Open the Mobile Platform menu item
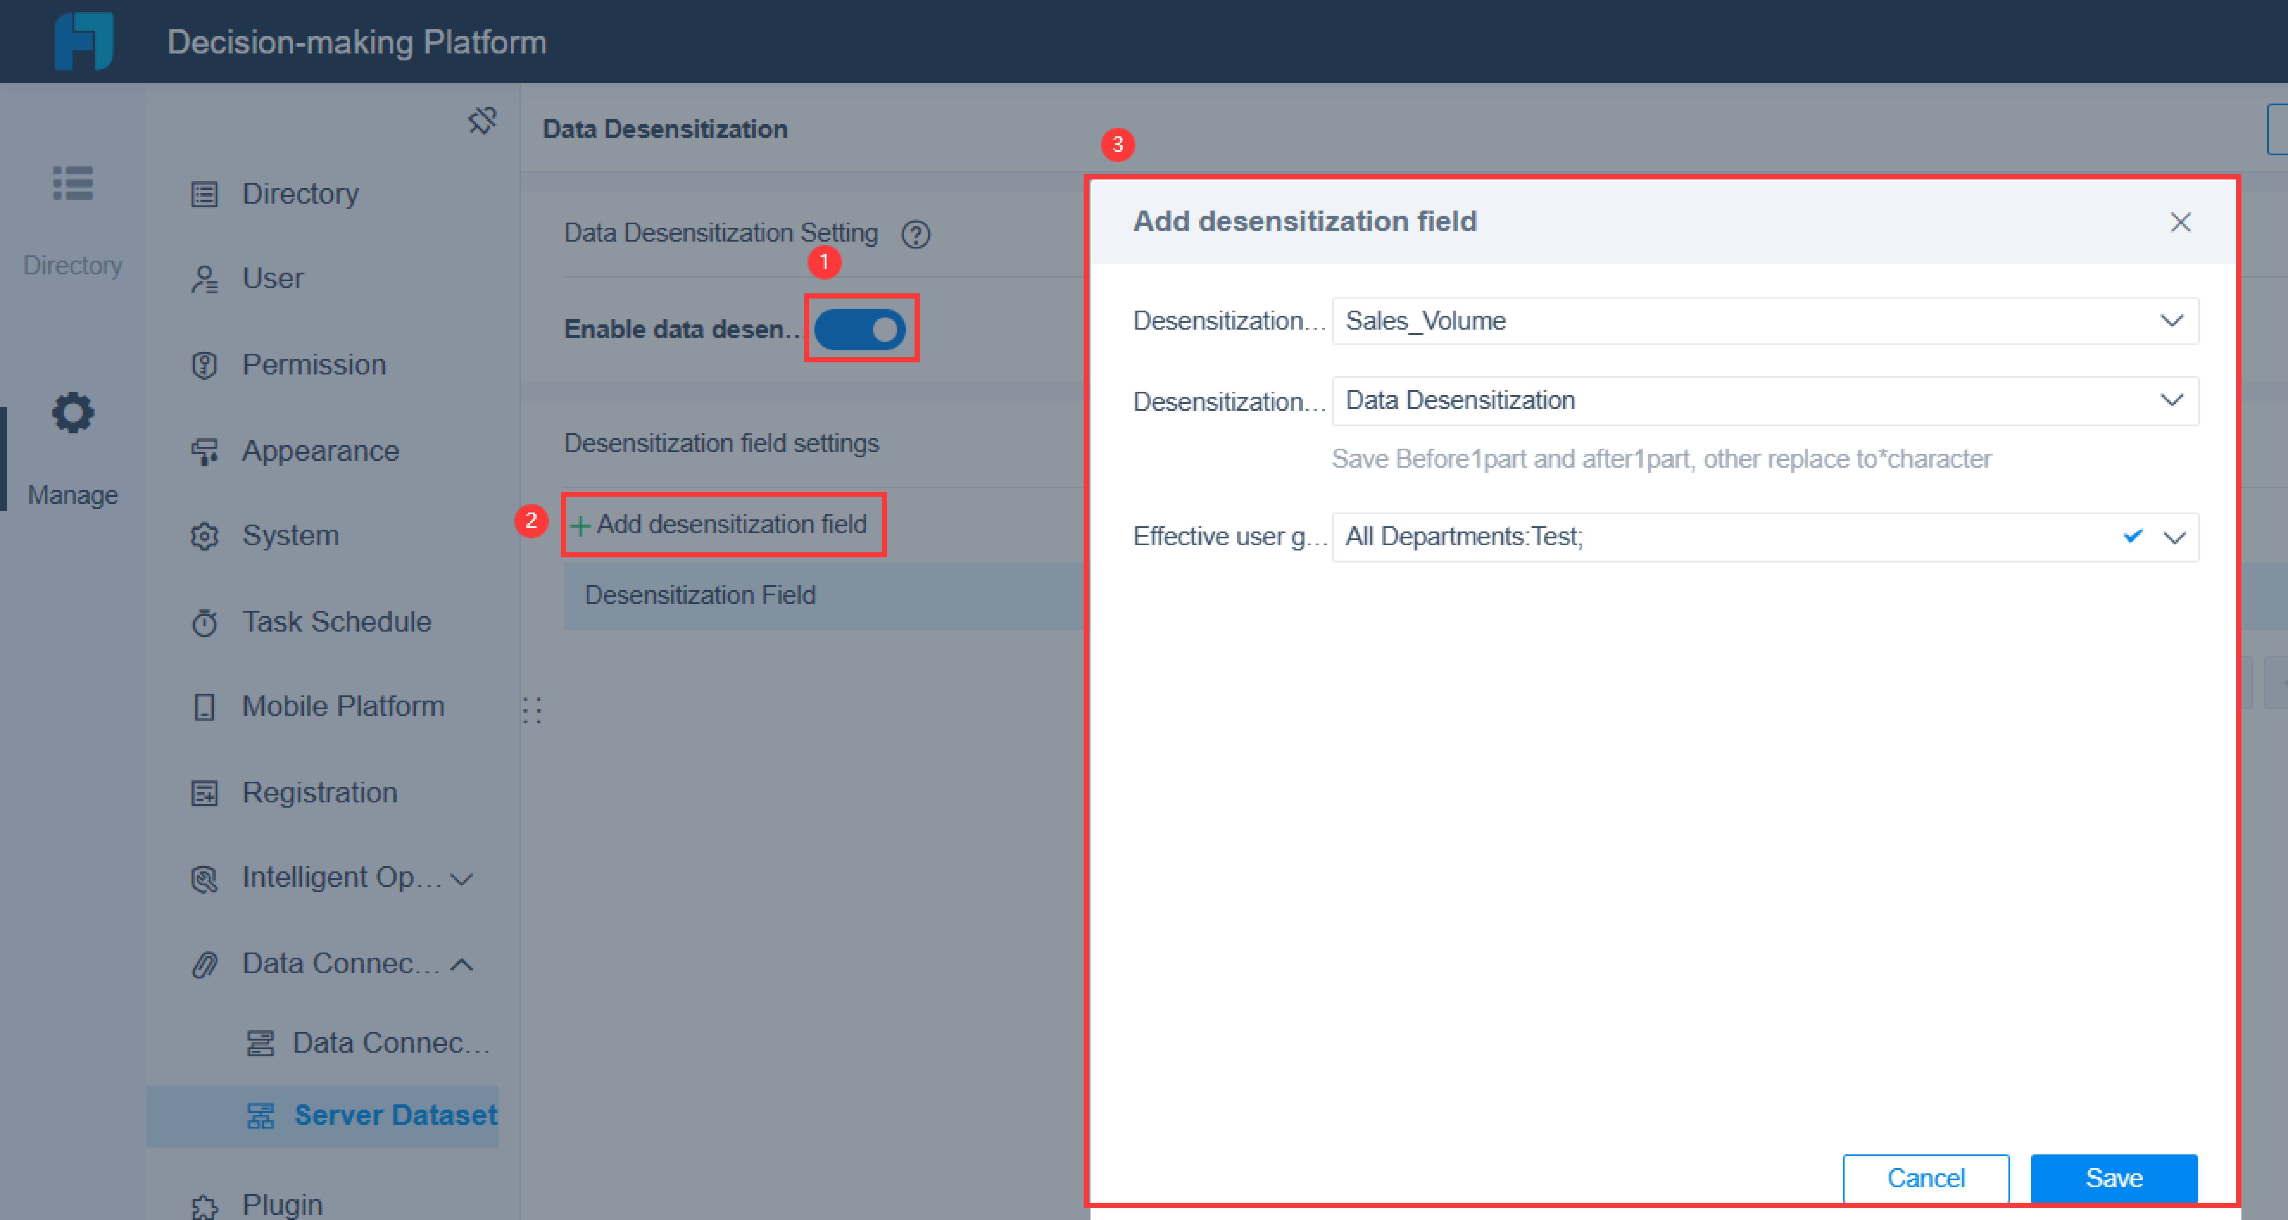The image size is (2288, 1220). (x=342, y=706)
